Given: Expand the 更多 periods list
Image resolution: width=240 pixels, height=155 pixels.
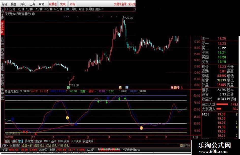Looking at the screenshot, I should click(x=99, y=9).
